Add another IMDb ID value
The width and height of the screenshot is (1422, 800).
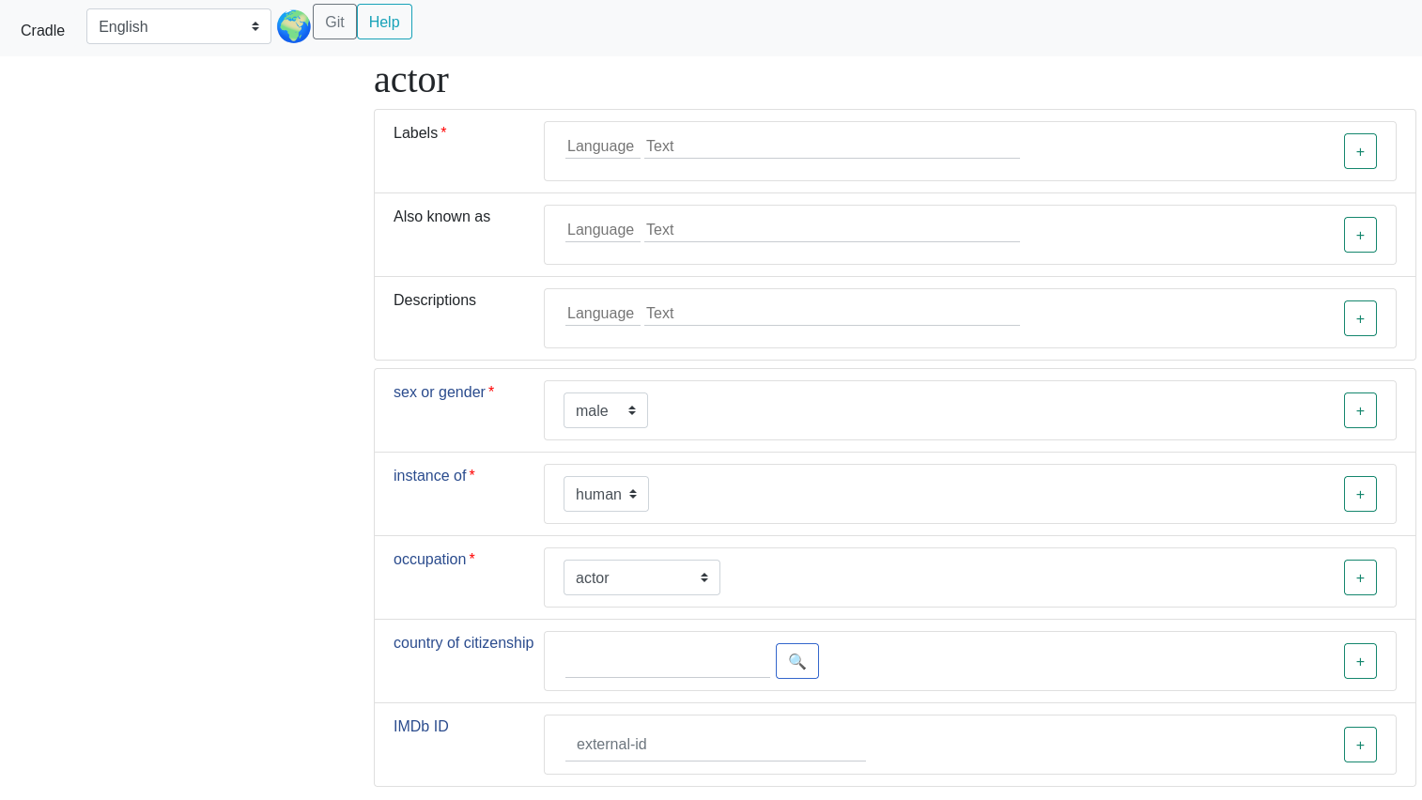coord(1360,745)
